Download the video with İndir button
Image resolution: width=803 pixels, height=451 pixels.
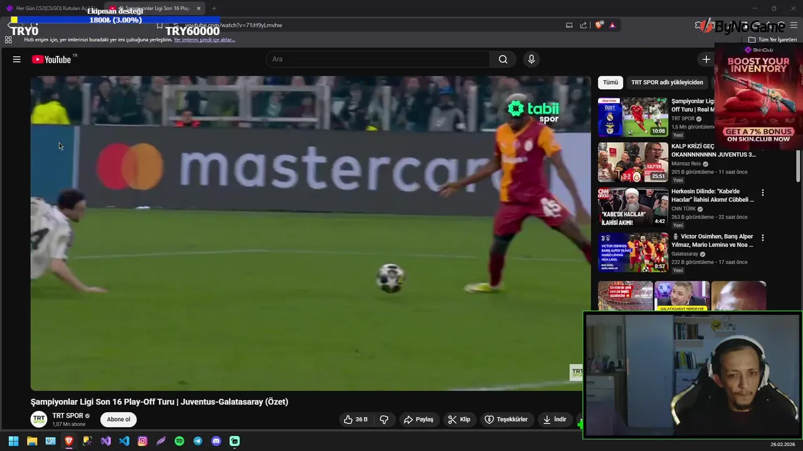click(555, 420)
